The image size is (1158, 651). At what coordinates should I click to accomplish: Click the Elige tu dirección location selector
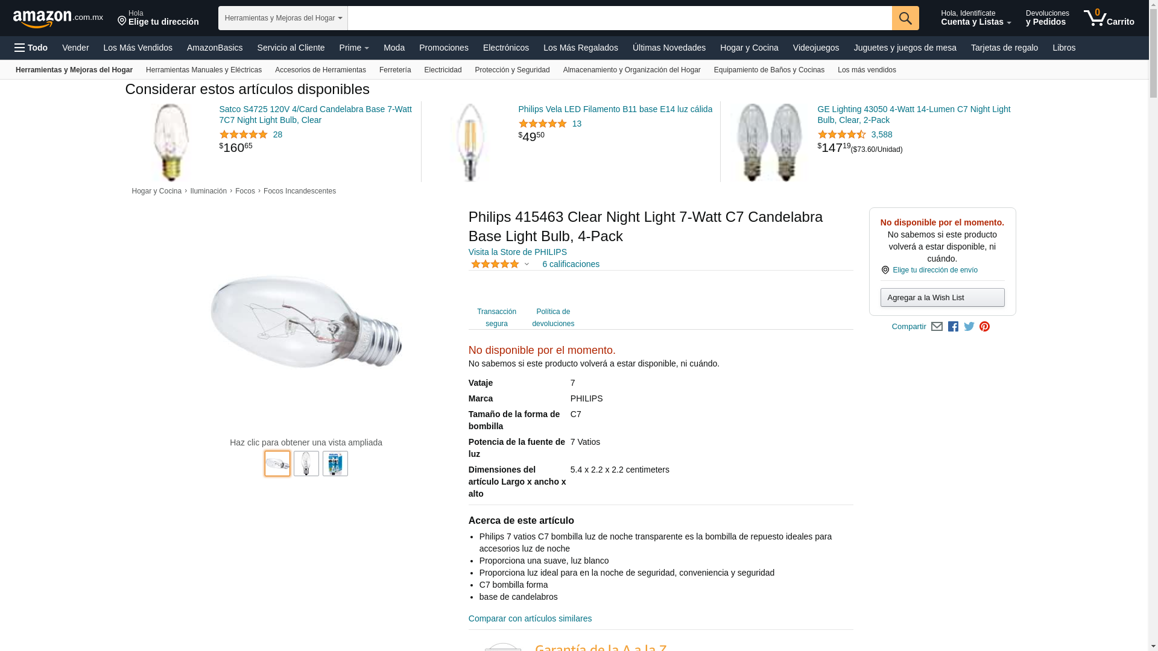(x=158, y=18)
